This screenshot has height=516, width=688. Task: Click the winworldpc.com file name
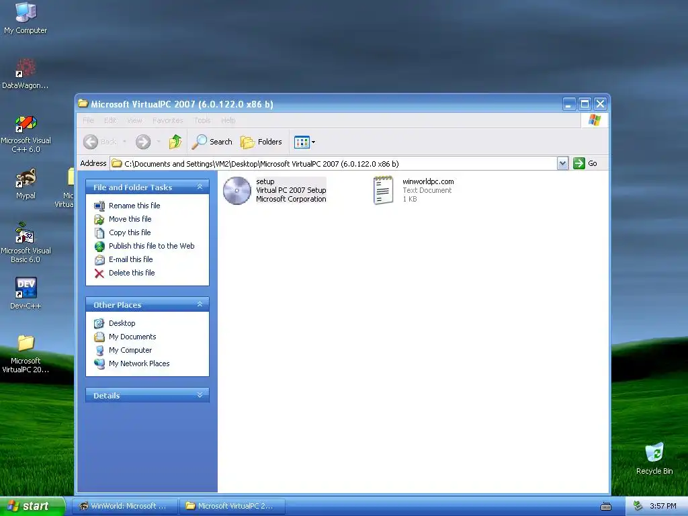pyautogui.click(x=428, y=181)
